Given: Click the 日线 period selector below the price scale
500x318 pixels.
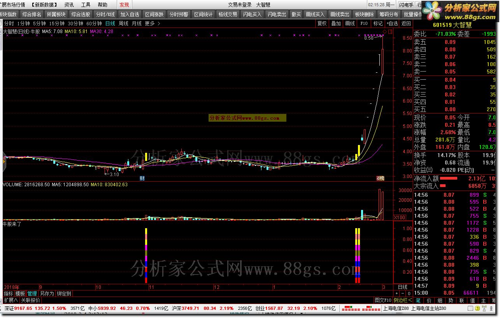Looking at the screenshot, I should 403,287.
